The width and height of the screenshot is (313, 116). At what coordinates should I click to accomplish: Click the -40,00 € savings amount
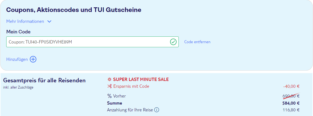pyautogui.click(x=292, y=86)
